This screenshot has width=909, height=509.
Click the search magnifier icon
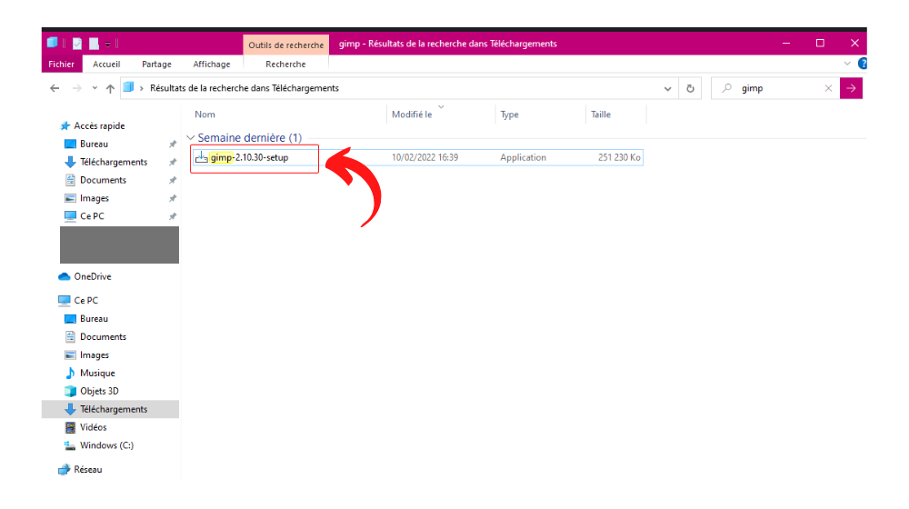coord(726,88)
